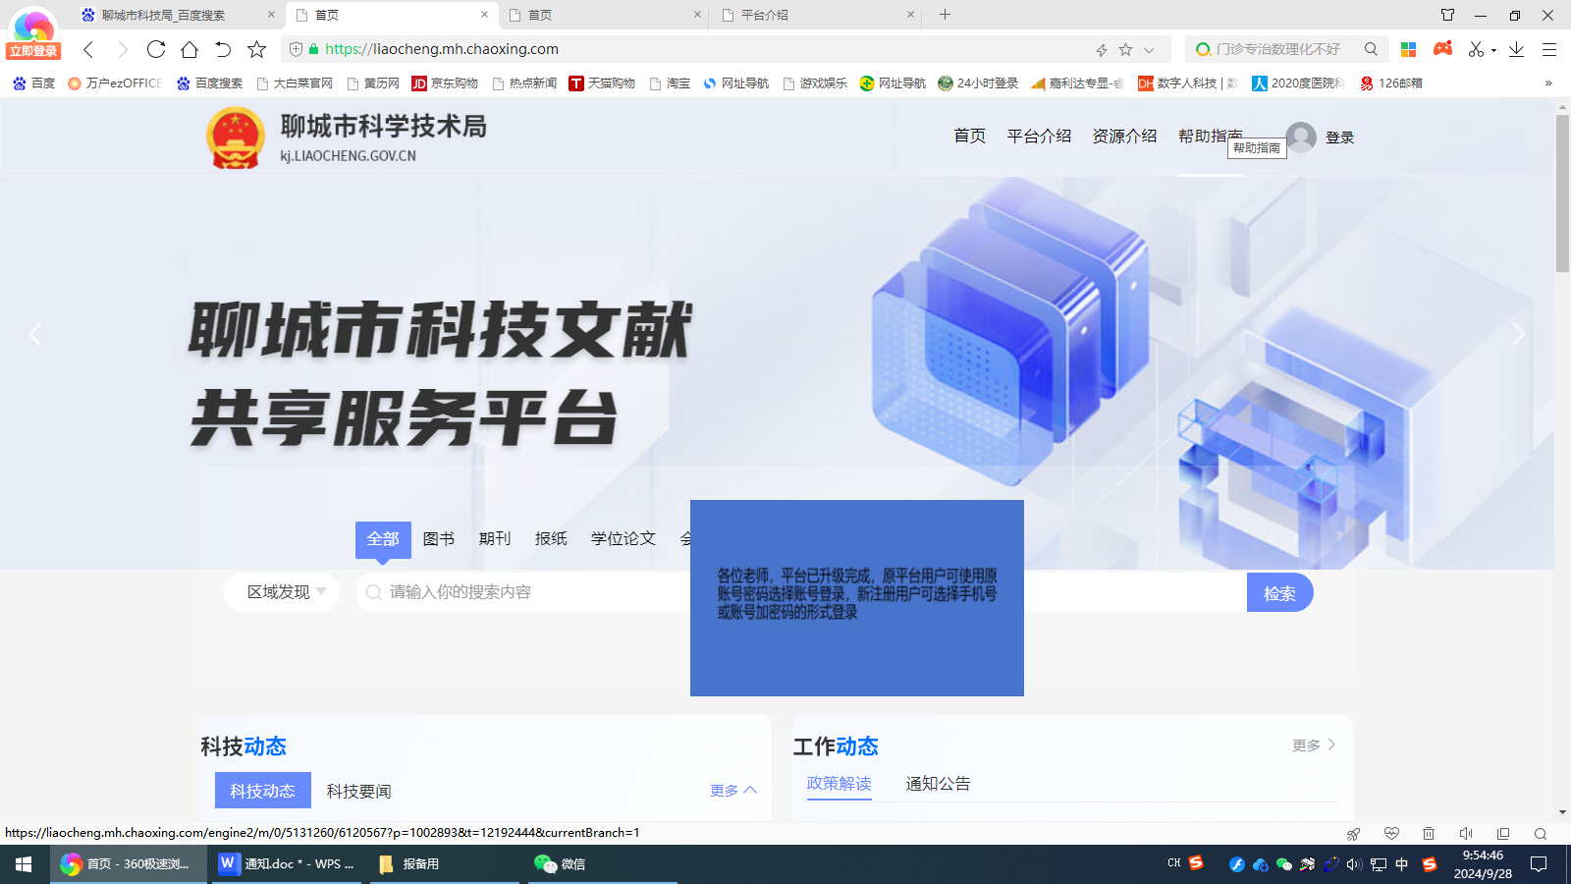
Task: Click the undo/restore closed tab icon
Action: [x=223, y=49]
